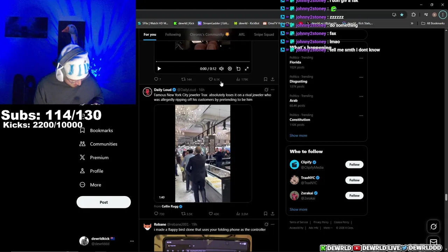The image size is (448, 252).
Task: Play the Daily Loud jeweler video
Action: coord(203,153)
